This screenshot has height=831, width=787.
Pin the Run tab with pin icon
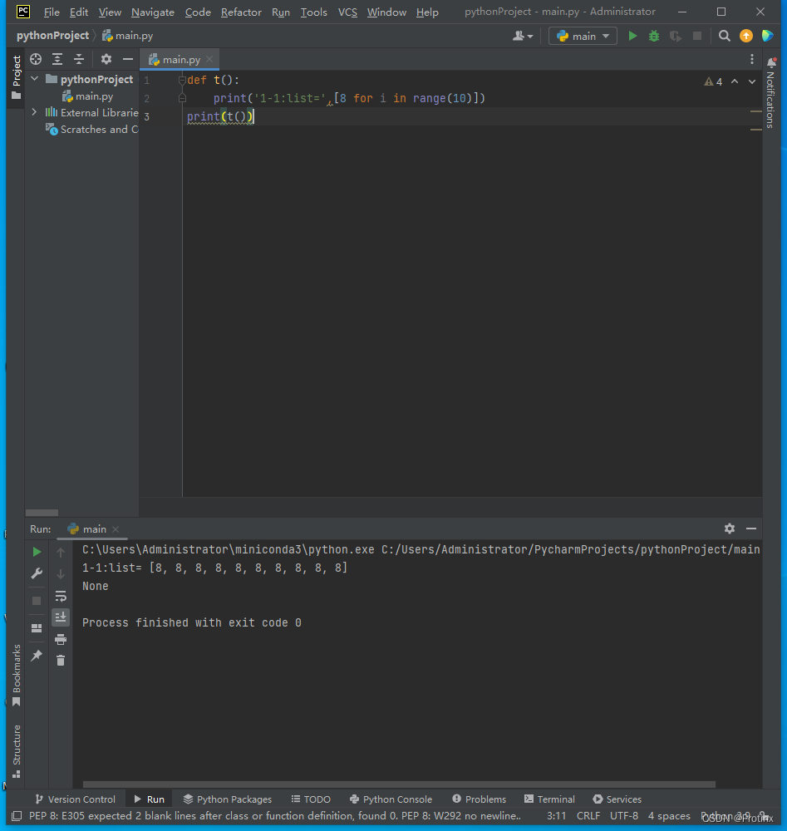pyautogui.click(x=37, y=656)
